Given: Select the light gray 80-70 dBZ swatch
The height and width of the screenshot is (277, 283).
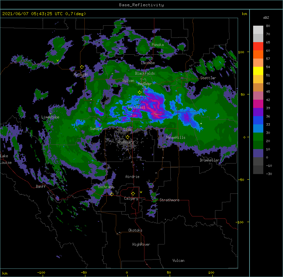Looking at the screenshot, I should [258, 30].
